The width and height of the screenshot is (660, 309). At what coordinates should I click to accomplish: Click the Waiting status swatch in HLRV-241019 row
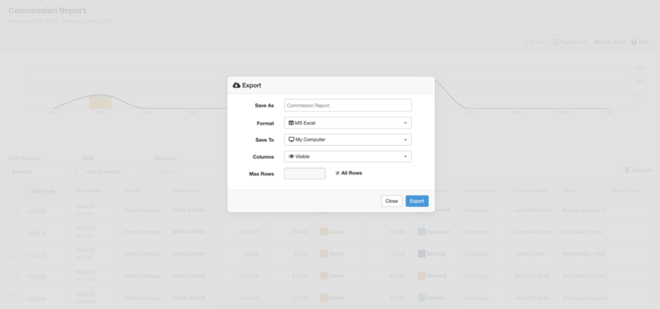pos(421,253)
